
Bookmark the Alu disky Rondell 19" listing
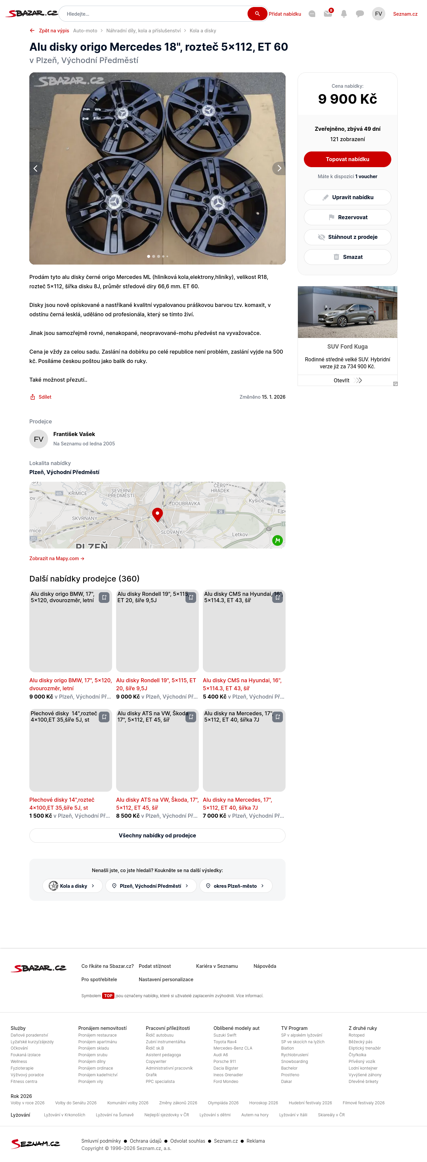click(191, 597)
